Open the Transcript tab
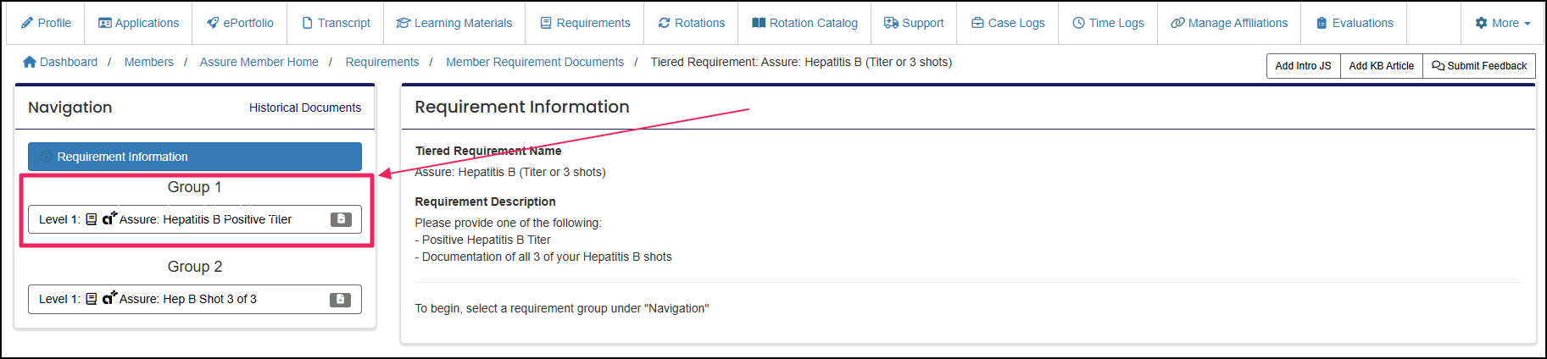This screenshot has height=359, width=1547. [336, 23]
